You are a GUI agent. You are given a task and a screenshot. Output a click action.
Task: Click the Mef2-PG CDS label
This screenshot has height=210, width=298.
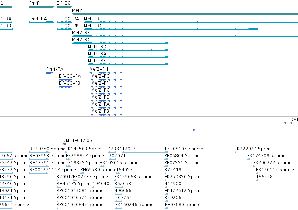[101, 90]
